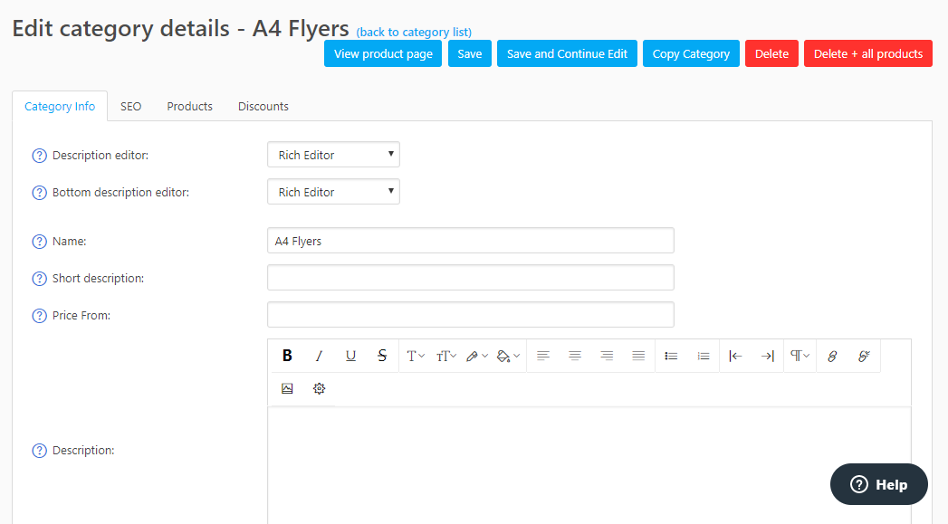Screen dimensions: 948x524
Task: Open the Description editor dropdown
Action: point(333,155)
